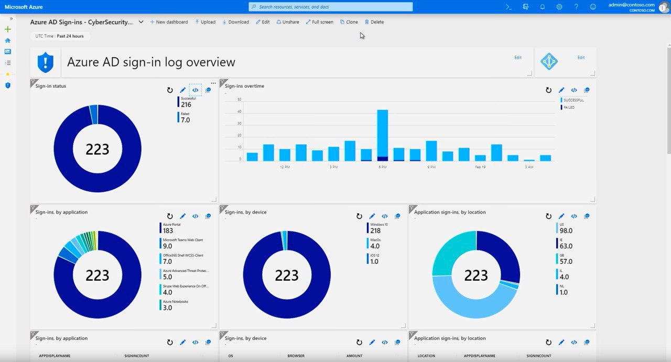Open the dashboard name dropdown chevron
The width and height of the screenshot is (671, 362).
(x=141, y=22)
